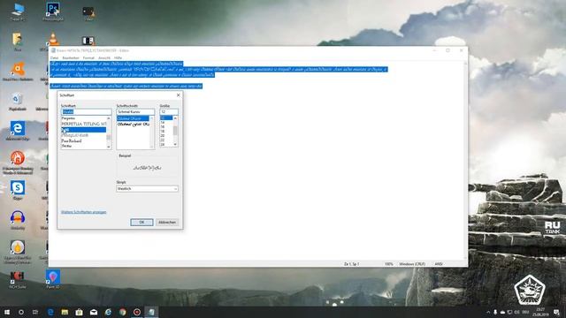The width and height of the screenshot is (566, 318).
Task: Click size list scroll up arrow
Action: pyautogui.click(x=175, y=118)
